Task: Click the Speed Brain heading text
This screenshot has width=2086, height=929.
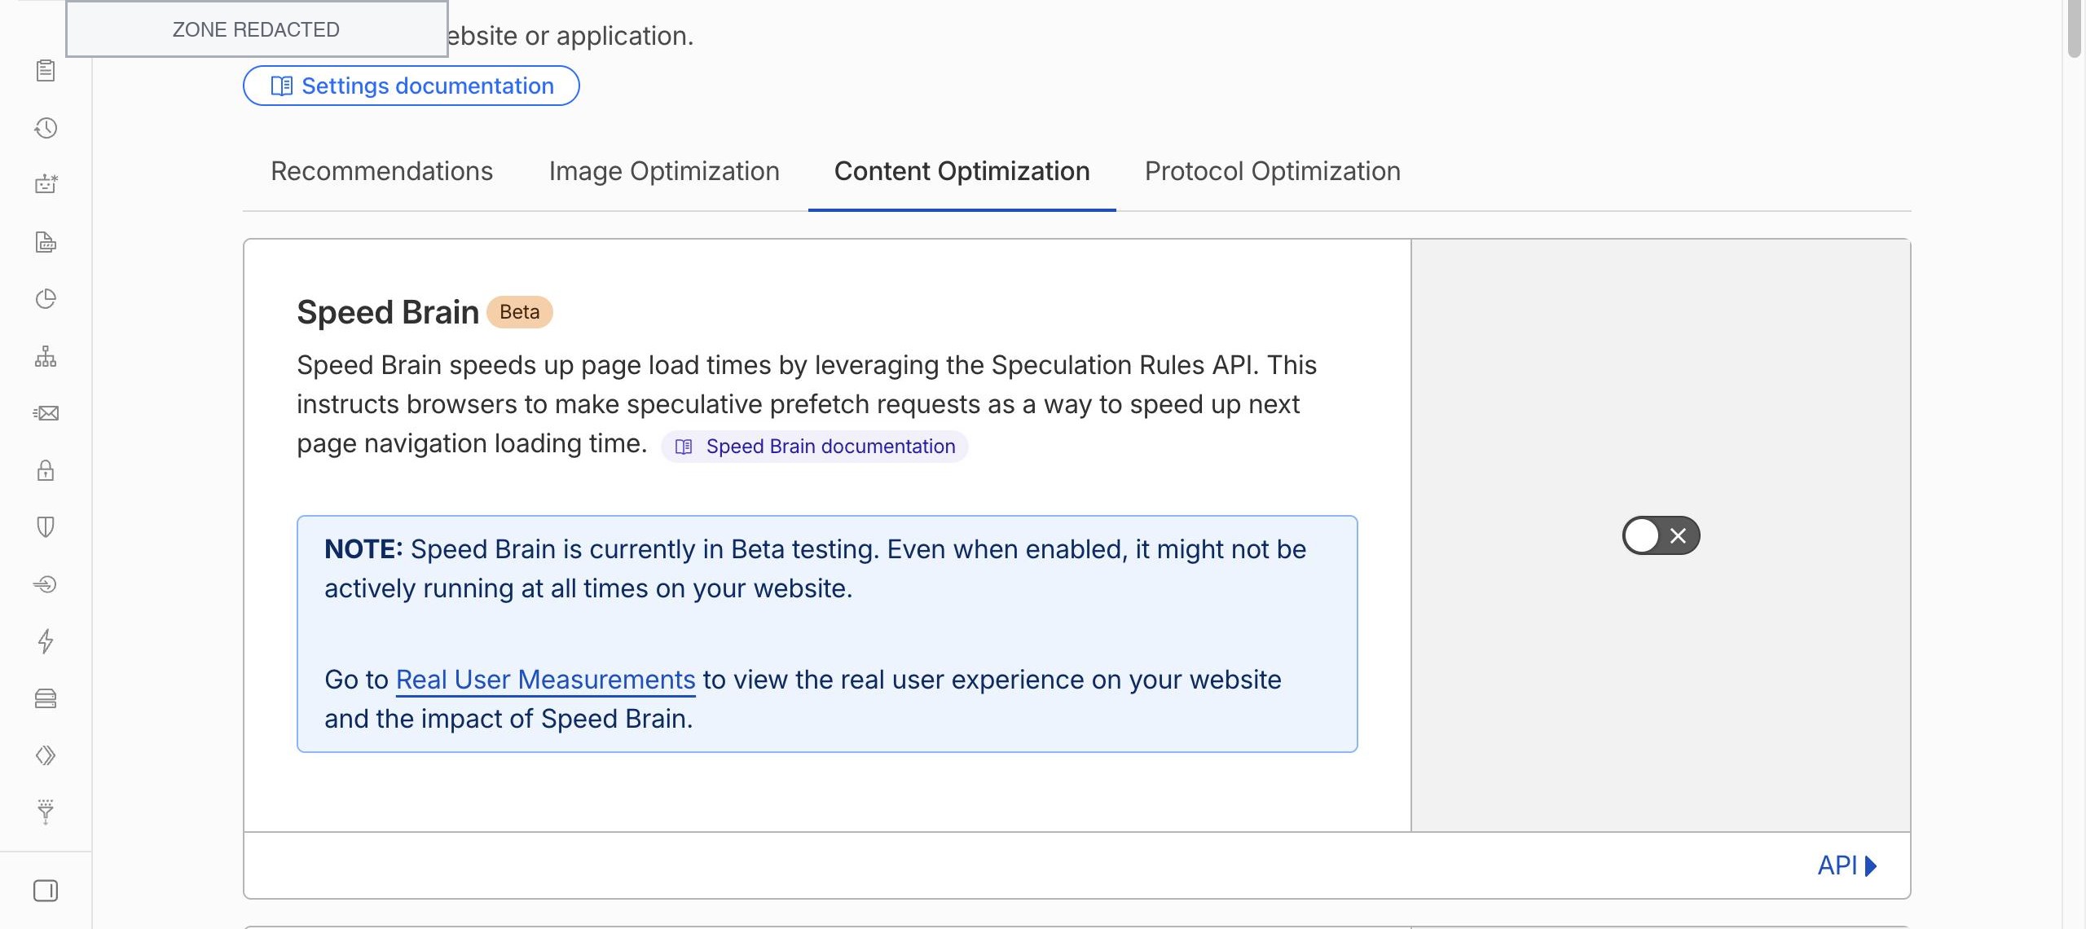Action: point(388,312)
